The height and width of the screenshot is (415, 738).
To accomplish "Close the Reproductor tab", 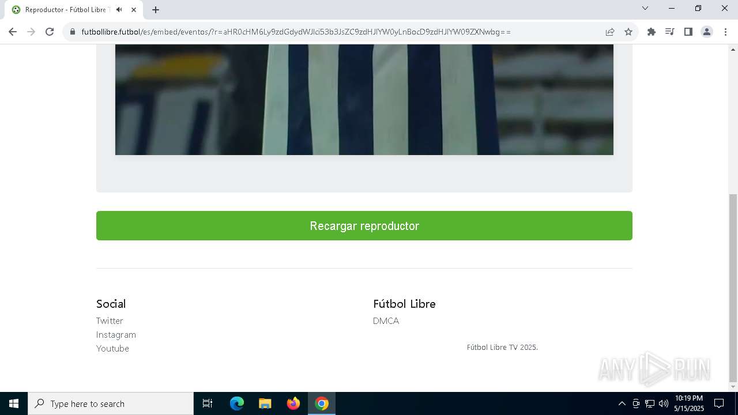I will click(x=134, y=10).
